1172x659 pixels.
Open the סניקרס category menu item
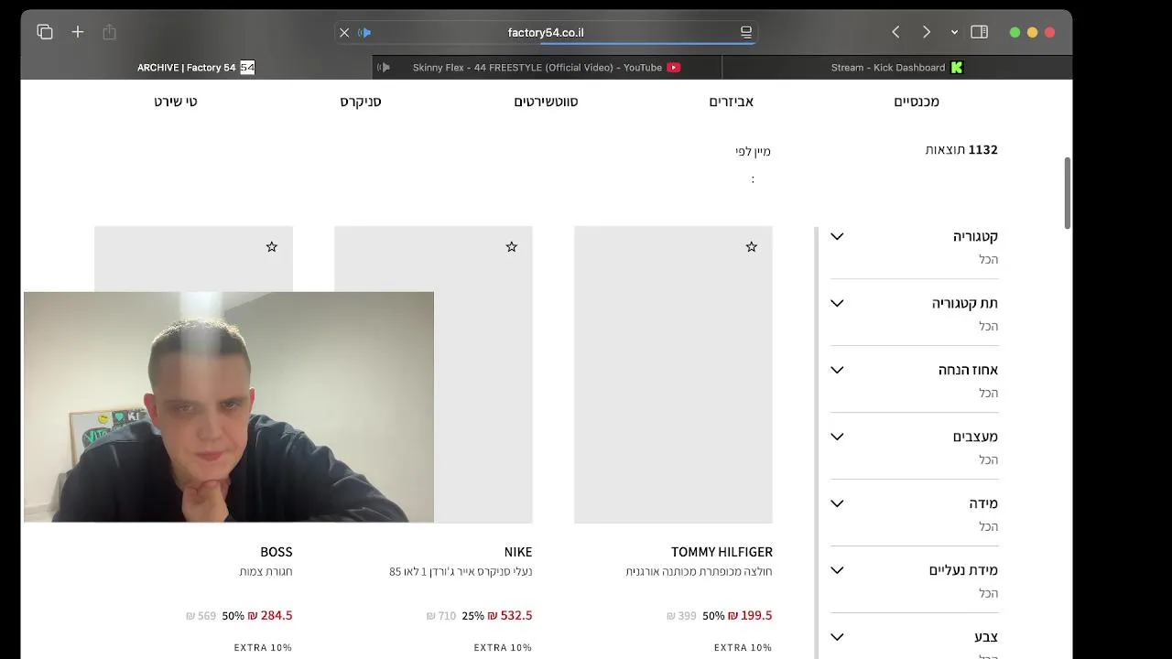click(361, 102)
